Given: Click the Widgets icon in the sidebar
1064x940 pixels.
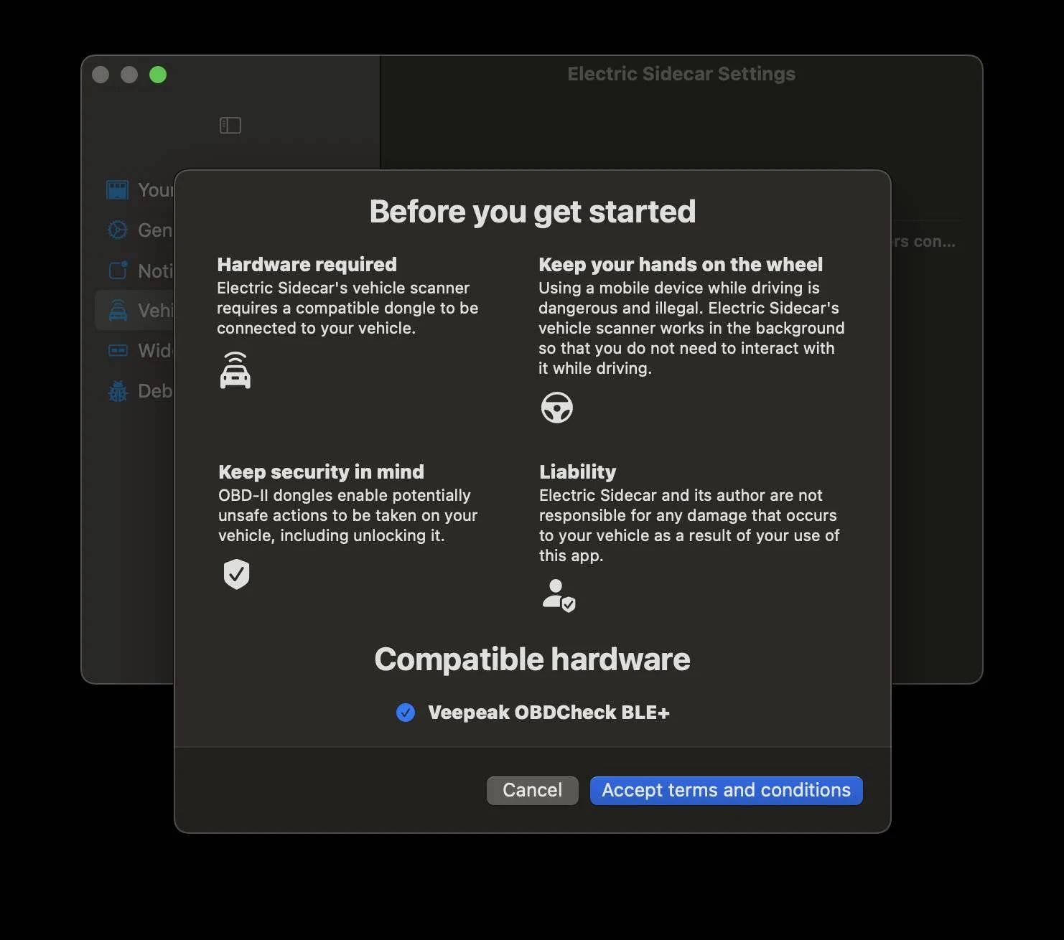Looking at the screenshot, I should tap(117, 350).
